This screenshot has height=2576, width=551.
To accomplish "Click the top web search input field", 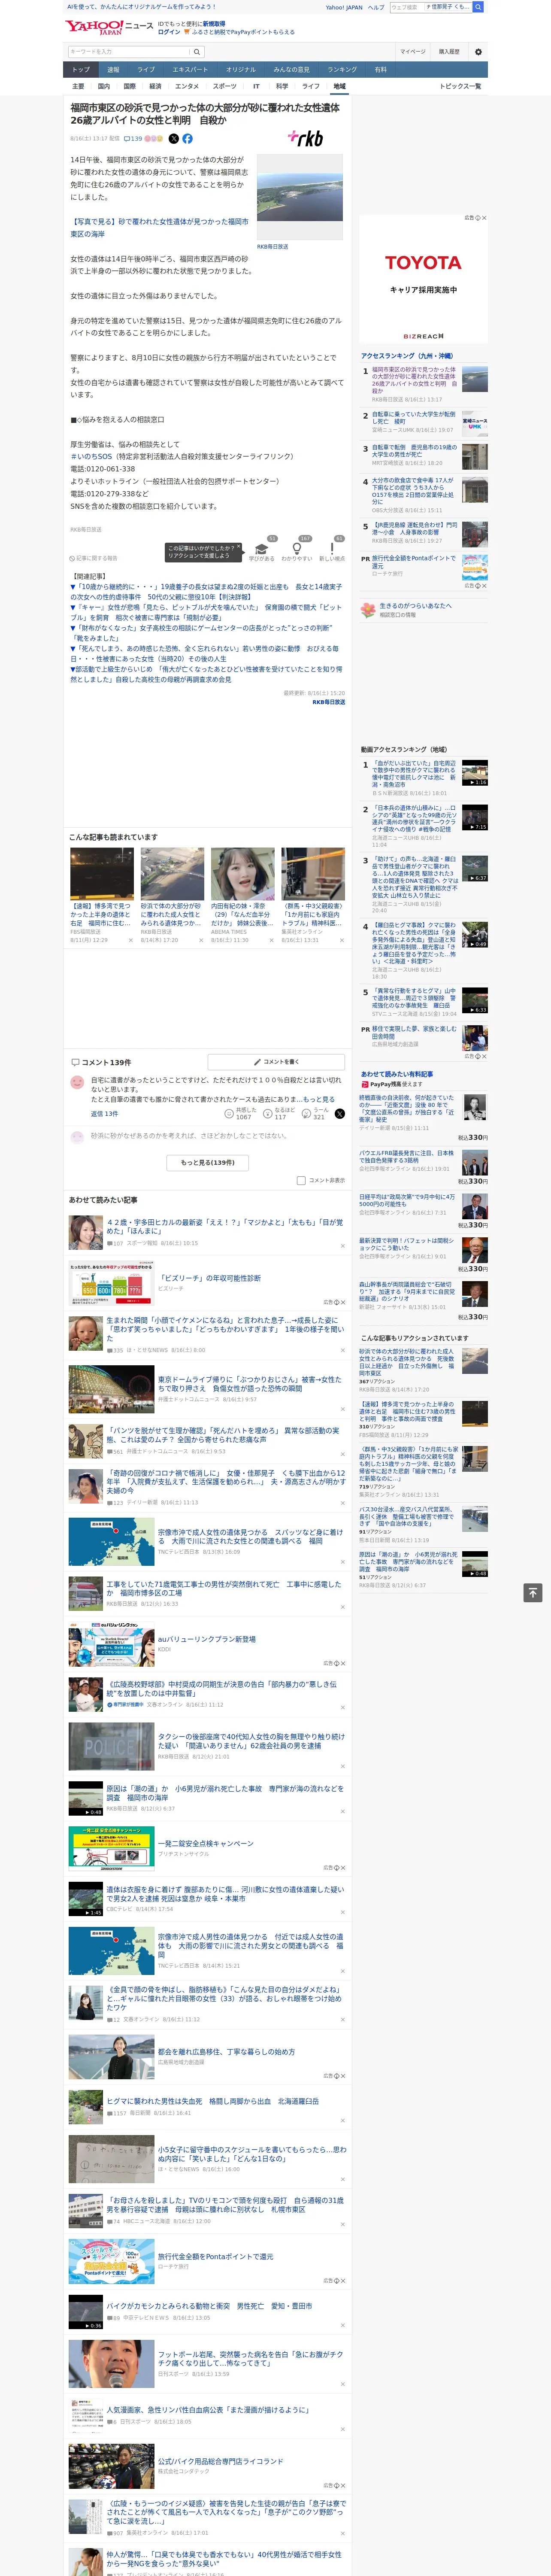I will tap(407, 7).
